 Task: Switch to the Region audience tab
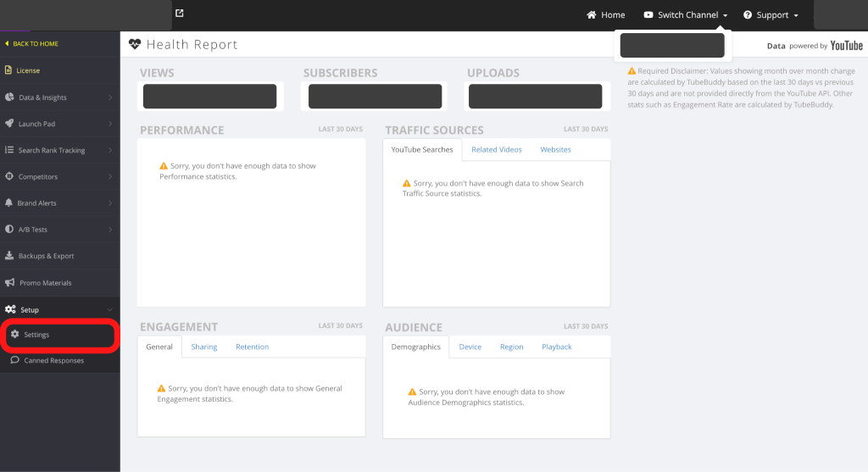511,347
